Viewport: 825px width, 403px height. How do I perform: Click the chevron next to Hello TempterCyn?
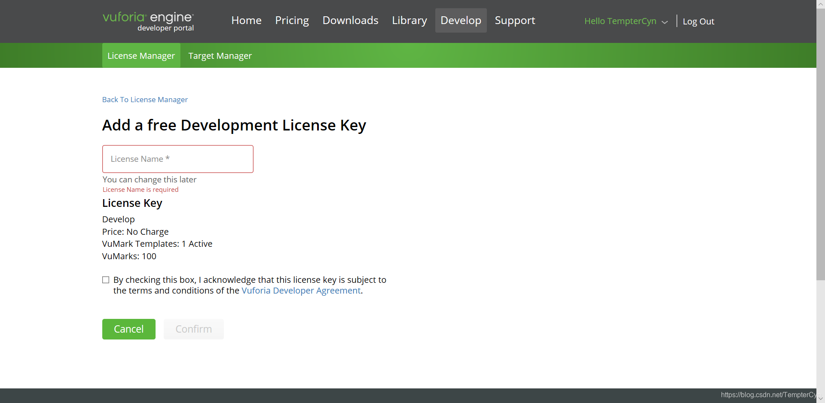[664, 22]
